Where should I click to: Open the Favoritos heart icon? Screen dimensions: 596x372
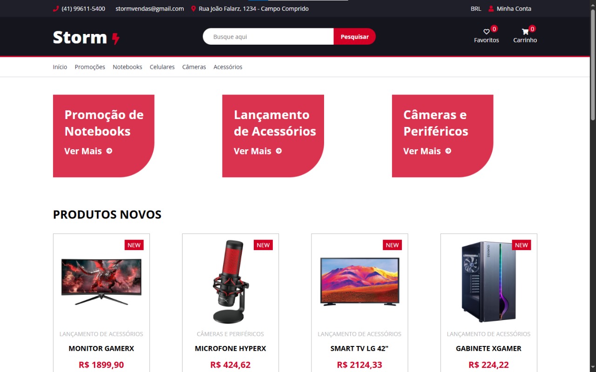[486, 32]
